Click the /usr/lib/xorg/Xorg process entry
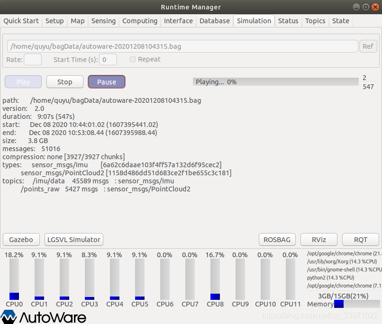The height and width of the screenshot is (324, 382). (342, 261)
